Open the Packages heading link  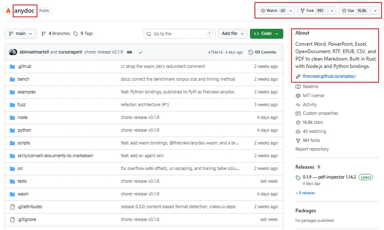[x=305, y=211]
